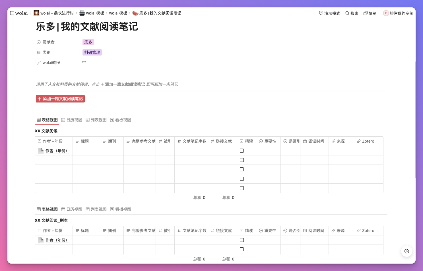Open search with the 搜索 icon
Image resolution: width=423 pixels, height=271 pixels.
coord(352,13)
